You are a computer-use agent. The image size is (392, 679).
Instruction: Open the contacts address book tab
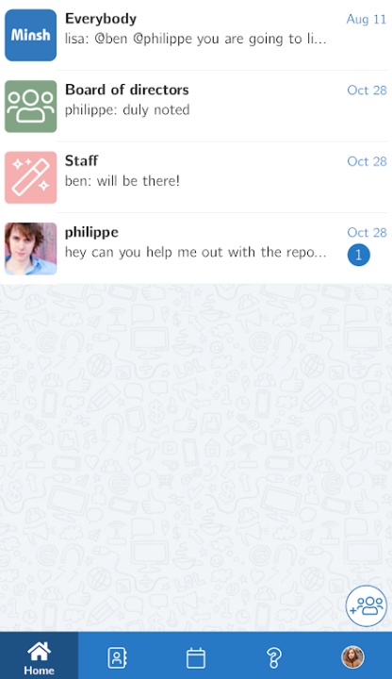pos(117,655)
